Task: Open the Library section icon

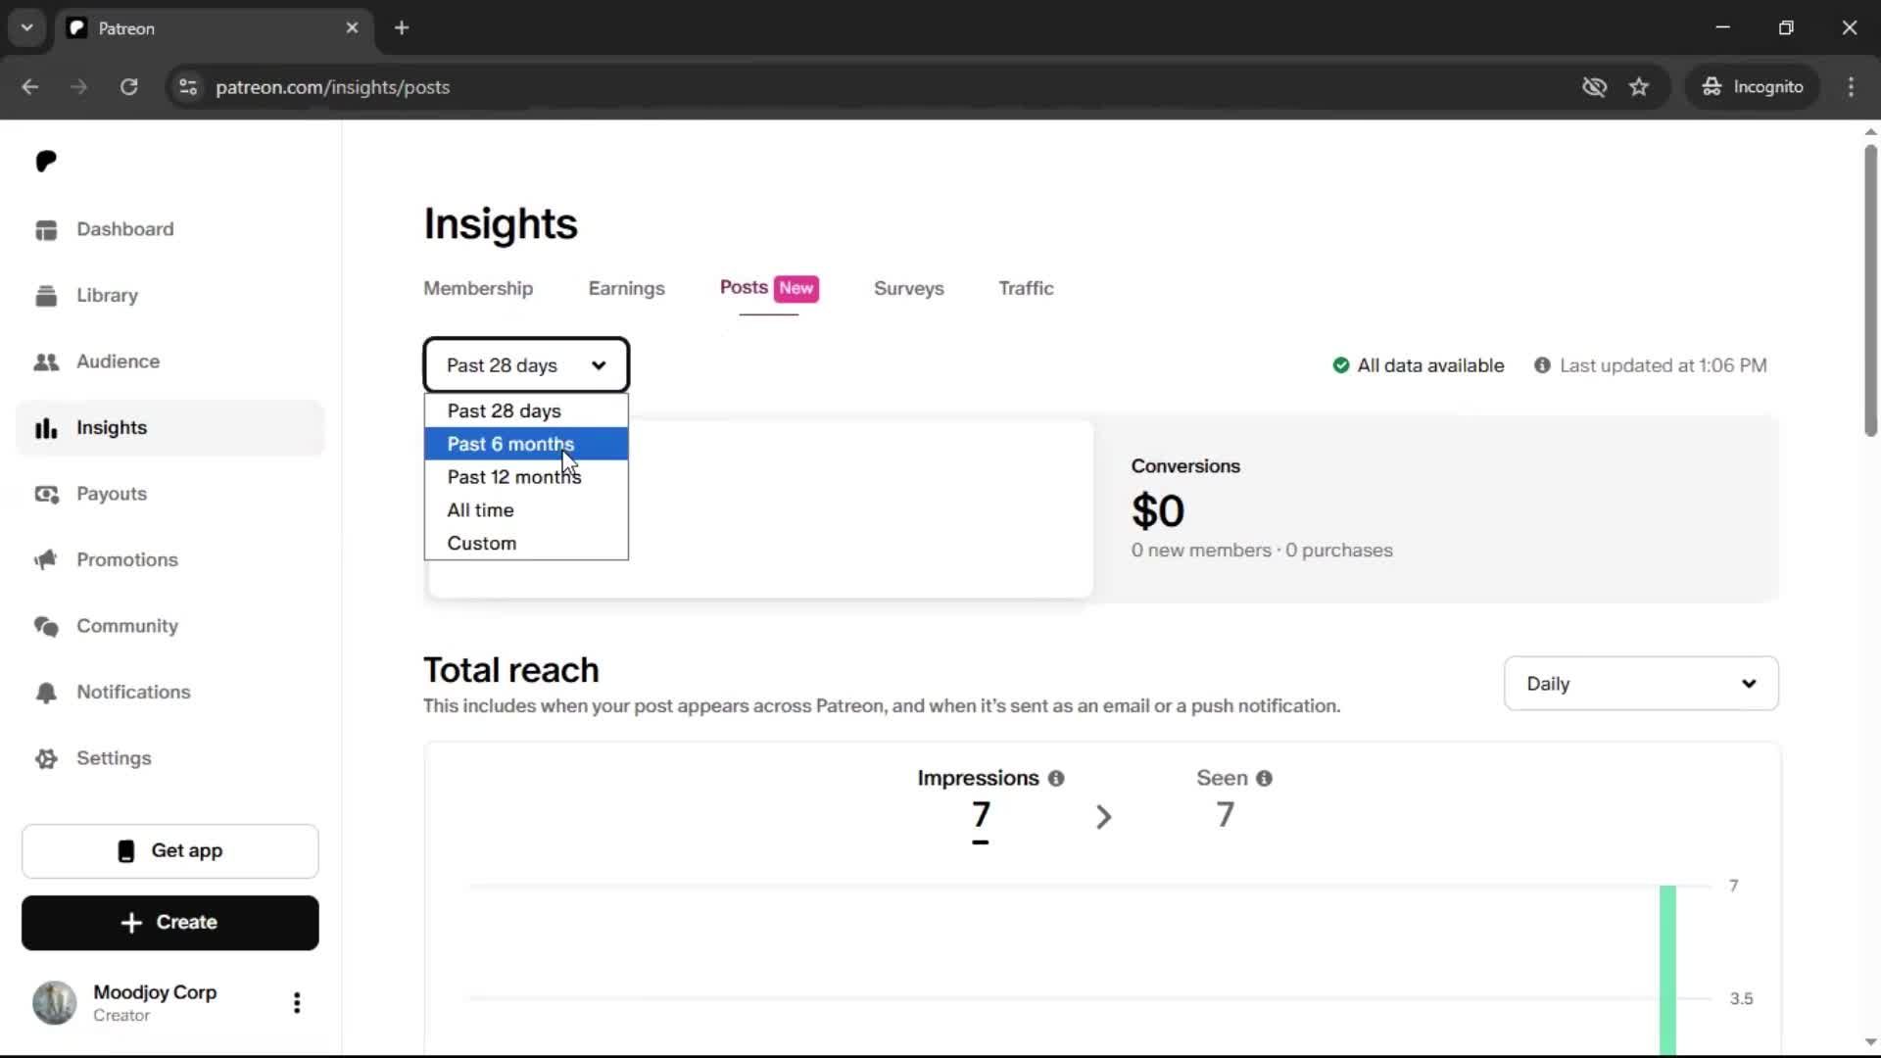Action: pyautogui.click(x=46, y=296)
